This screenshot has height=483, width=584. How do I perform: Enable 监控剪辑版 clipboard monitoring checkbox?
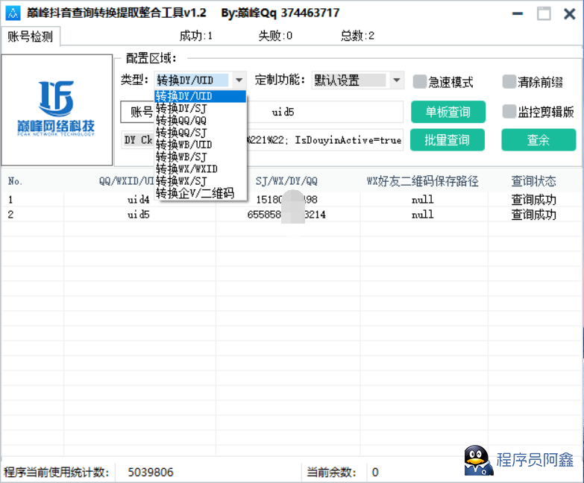509,112
